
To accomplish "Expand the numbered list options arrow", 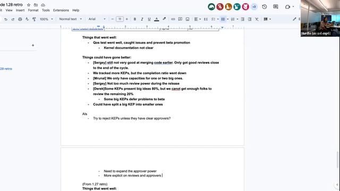I will click(237, 19).
